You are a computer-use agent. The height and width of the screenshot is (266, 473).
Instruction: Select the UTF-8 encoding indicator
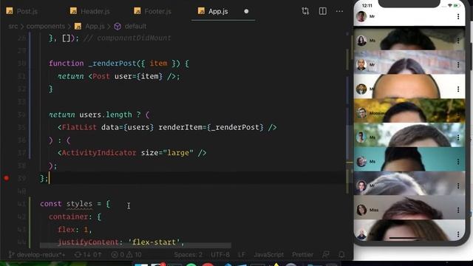coord(220,254)
